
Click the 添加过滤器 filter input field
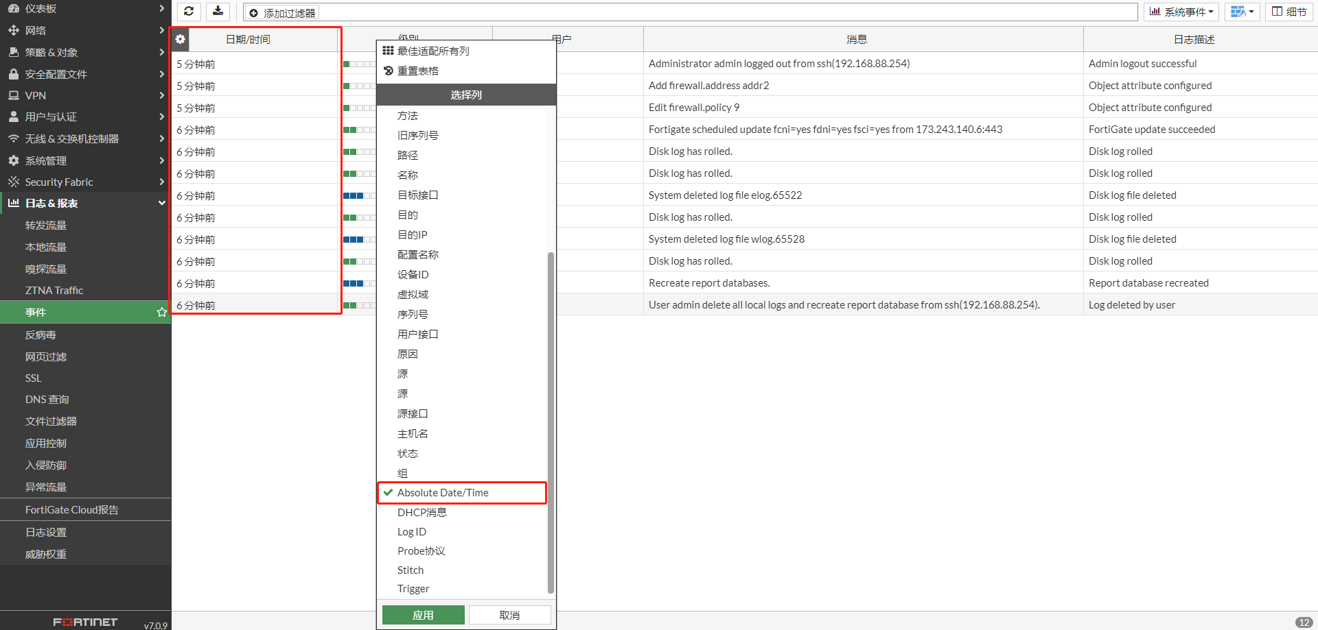[686, 12]
